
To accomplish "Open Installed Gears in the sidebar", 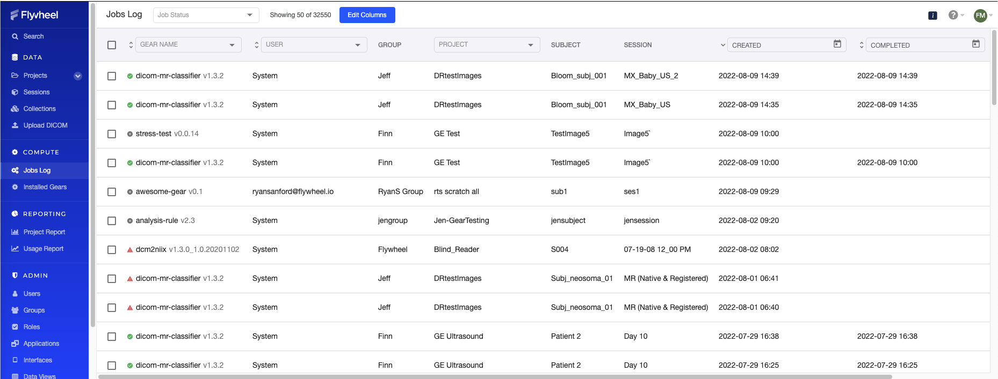I will click(45, 187).
